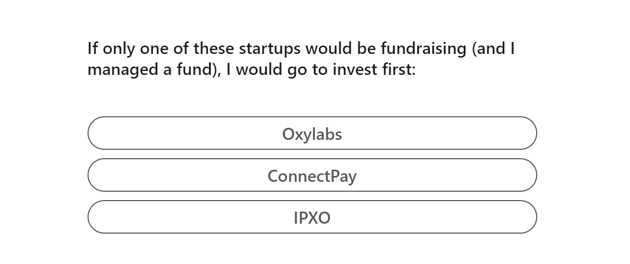The height and width of the screenshot is (264, 630).
Task: Vote for ConnectPay in the poll
Action: coord(312,175)
